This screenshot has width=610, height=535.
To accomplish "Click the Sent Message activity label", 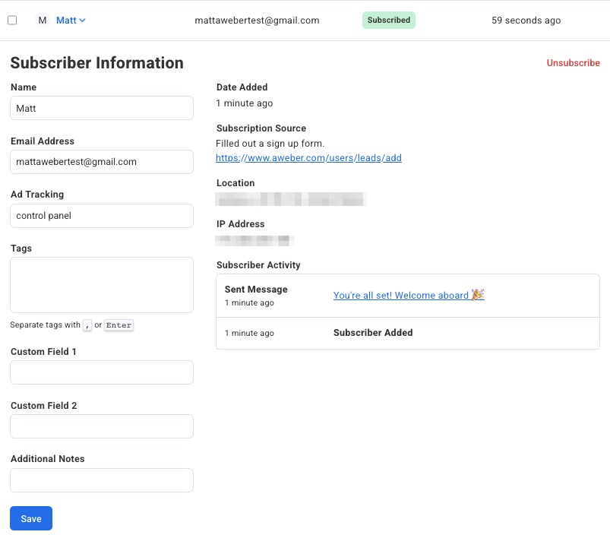I will click(x=256, y=290).
